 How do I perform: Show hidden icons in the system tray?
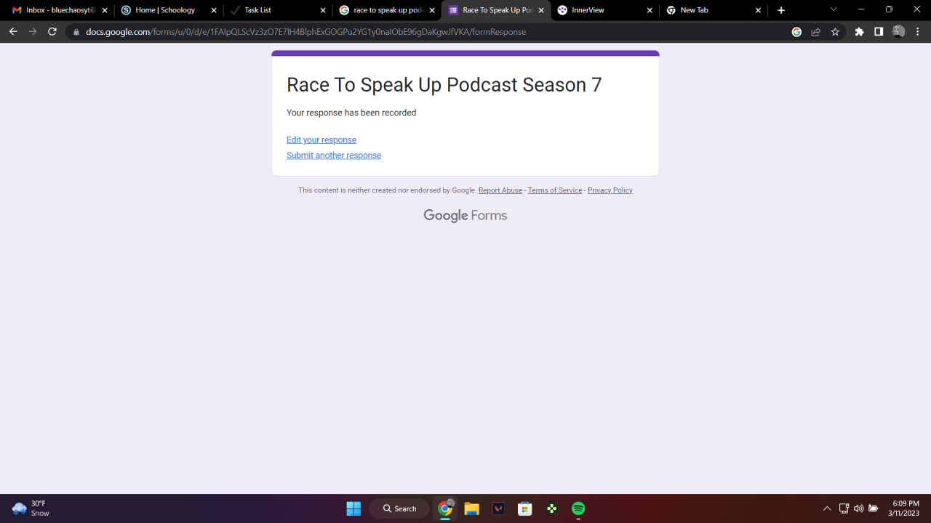(x=827, y=508)
